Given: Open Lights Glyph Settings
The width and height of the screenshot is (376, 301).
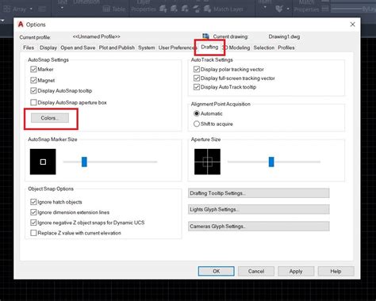Looking at the screenshot, I should point(259,210).
